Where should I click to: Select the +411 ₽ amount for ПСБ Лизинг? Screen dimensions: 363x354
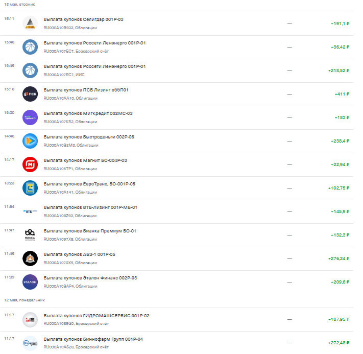click(x=342, y=94)
